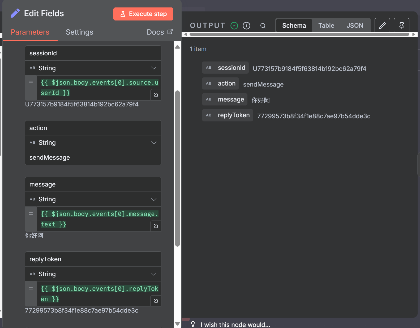This screenshot has width=420, height=328.
Task: Switch to the Settings tab
Action: (79, 32)
